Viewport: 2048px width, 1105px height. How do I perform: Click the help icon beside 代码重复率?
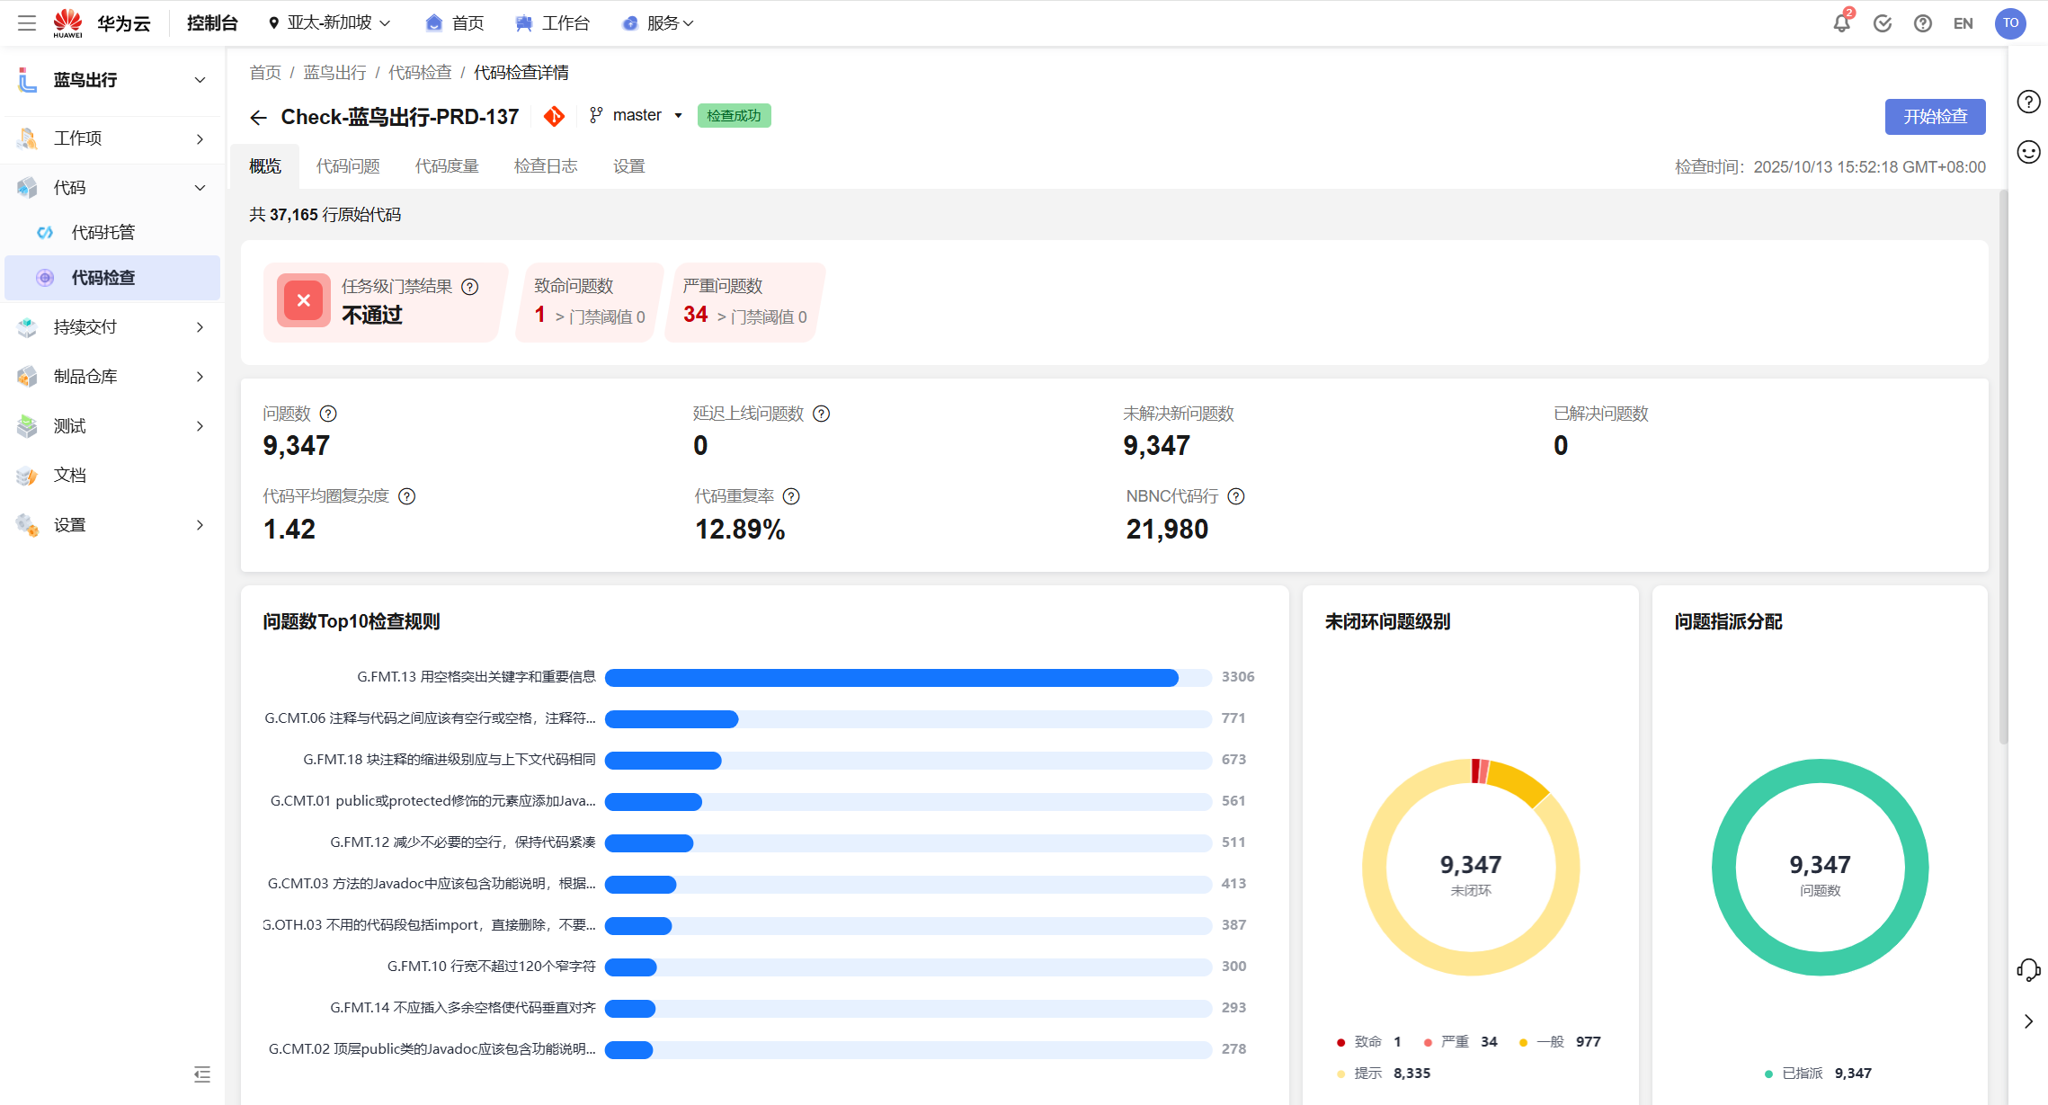(x=791, y=496)
